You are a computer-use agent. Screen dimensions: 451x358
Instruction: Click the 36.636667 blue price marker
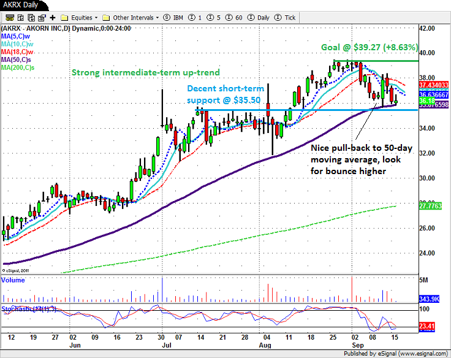(434, 94)
